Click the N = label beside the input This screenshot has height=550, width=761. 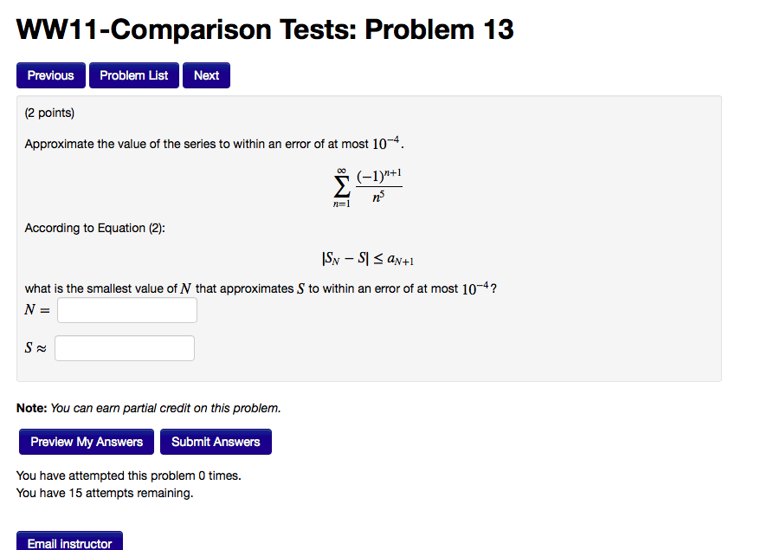pyautogui.click(x=36, y=309)
